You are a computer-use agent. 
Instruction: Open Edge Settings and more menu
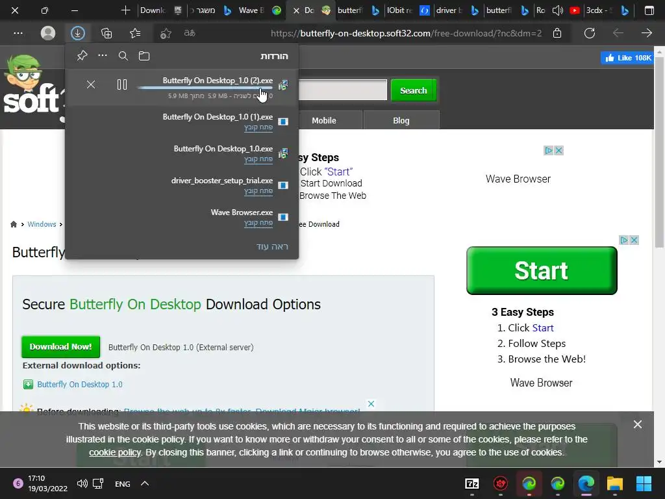click(x=18, y=33)
